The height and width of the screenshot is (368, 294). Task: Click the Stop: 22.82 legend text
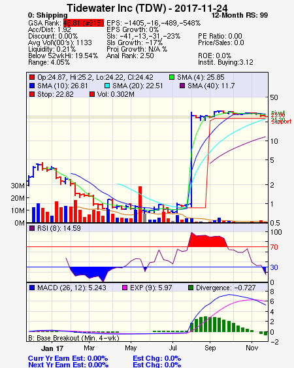[x=56, y=94]
